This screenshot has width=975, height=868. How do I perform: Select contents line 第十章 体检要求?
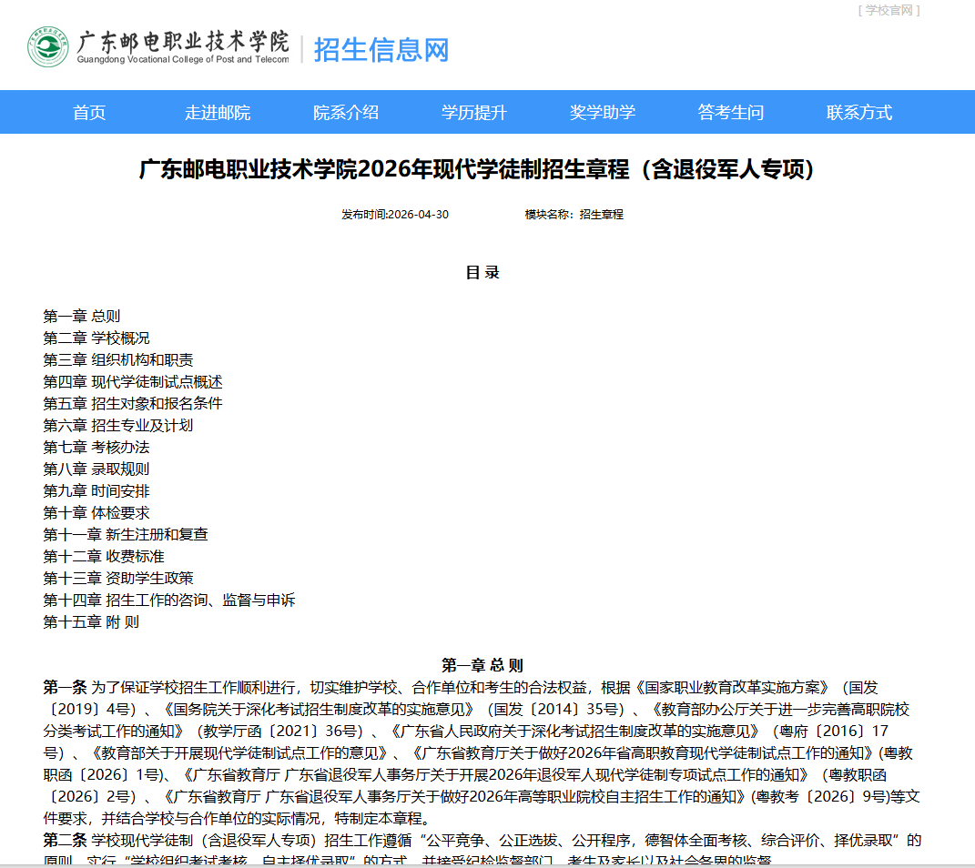[96, 512]
